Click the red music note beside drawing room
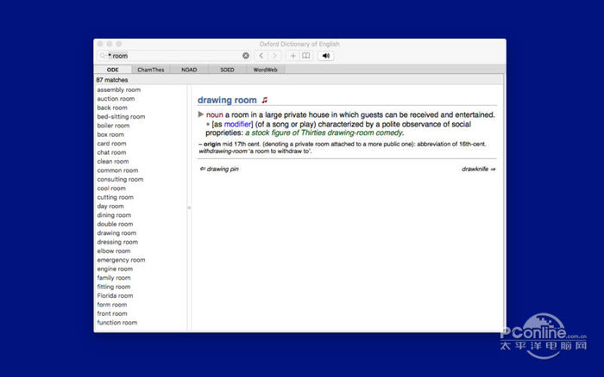Screen dimensions: 604x377 [x=265, y=101]
